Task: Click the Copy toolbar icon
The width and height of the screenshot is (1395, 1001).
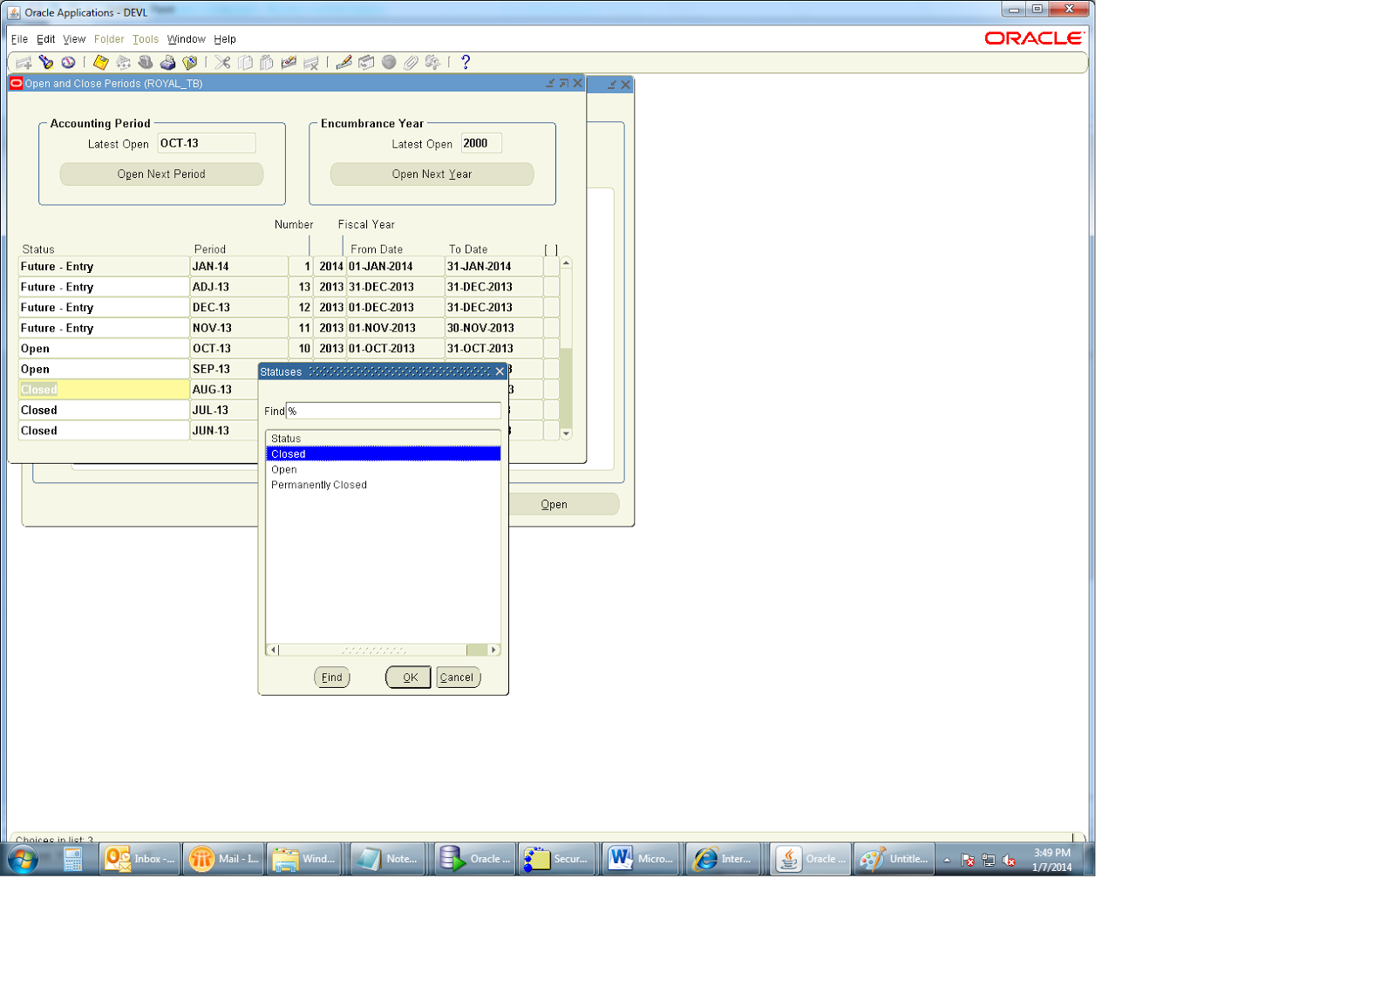Action: click(245, 63)
